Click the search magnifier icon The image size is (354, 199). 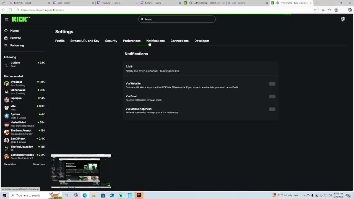[142, 19]
